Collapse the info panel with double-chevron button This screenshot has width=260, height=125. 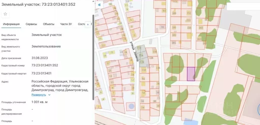point(99,5)
